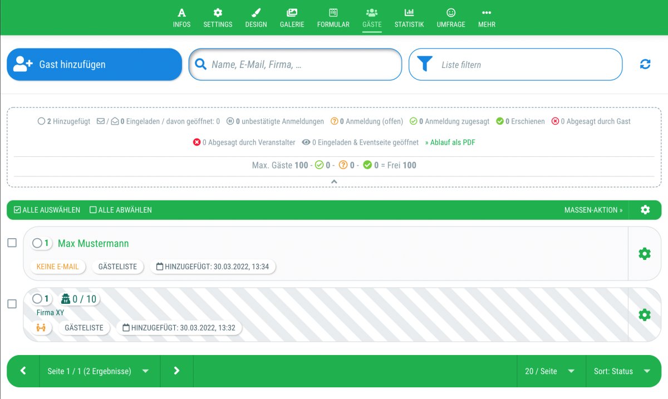Click GÄSTELISTE tag on Max Mustermann row
The height and width of the screenshot is (399, 668).
pos(117,267)
